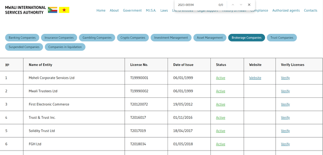
Task: Click the MWALI INTERNATIONAL SERVICES AUTHORITY logo text
Action: click(x=25, y=10)
